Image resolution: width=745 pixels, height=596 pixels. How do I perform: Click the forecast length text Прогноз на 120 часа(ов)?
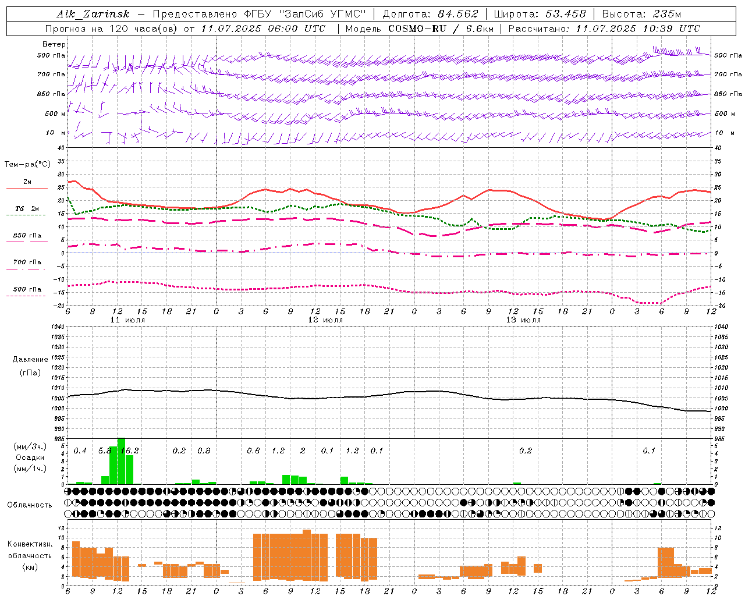point(112,29)
